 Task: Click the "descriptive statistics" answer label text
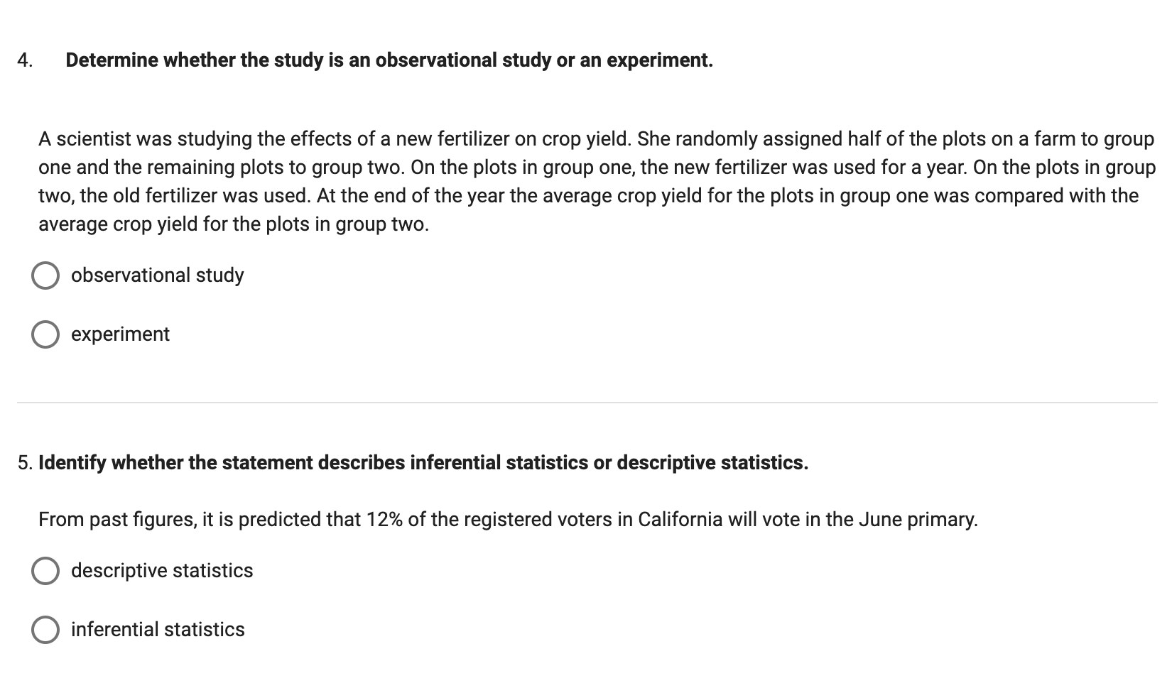click(162, 571)
